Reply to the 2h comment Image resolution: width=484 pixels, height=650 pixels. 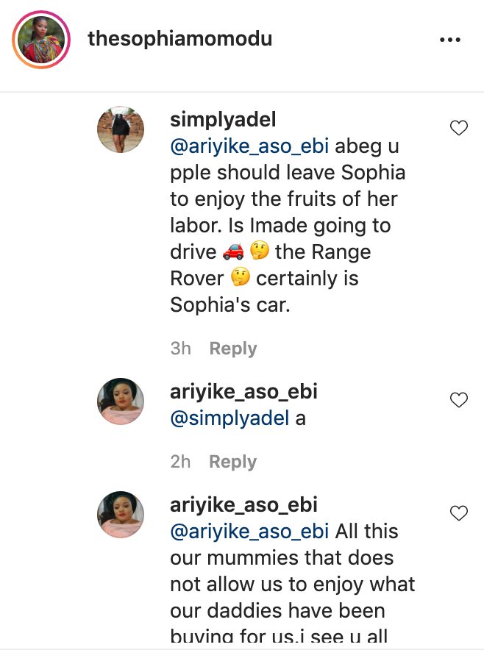(233, 462)
